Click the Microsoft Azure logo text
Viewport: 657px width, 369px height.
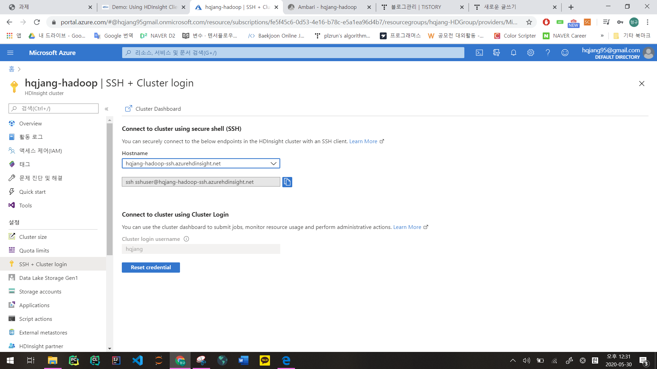[52, 53]
